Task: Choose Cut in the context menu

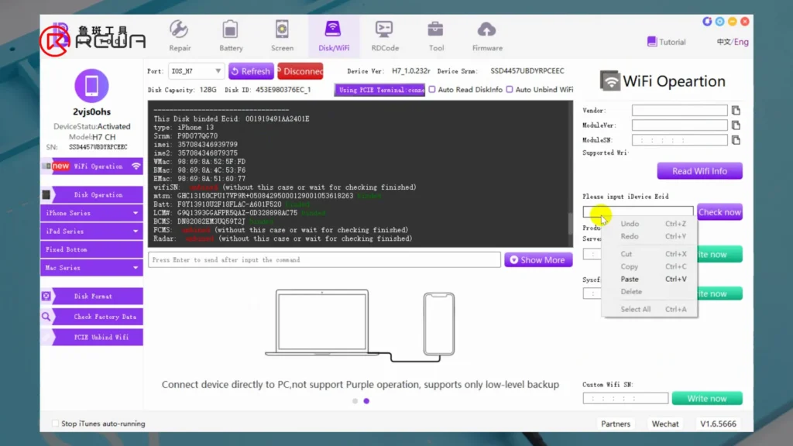Action: (x=650, y=254)
